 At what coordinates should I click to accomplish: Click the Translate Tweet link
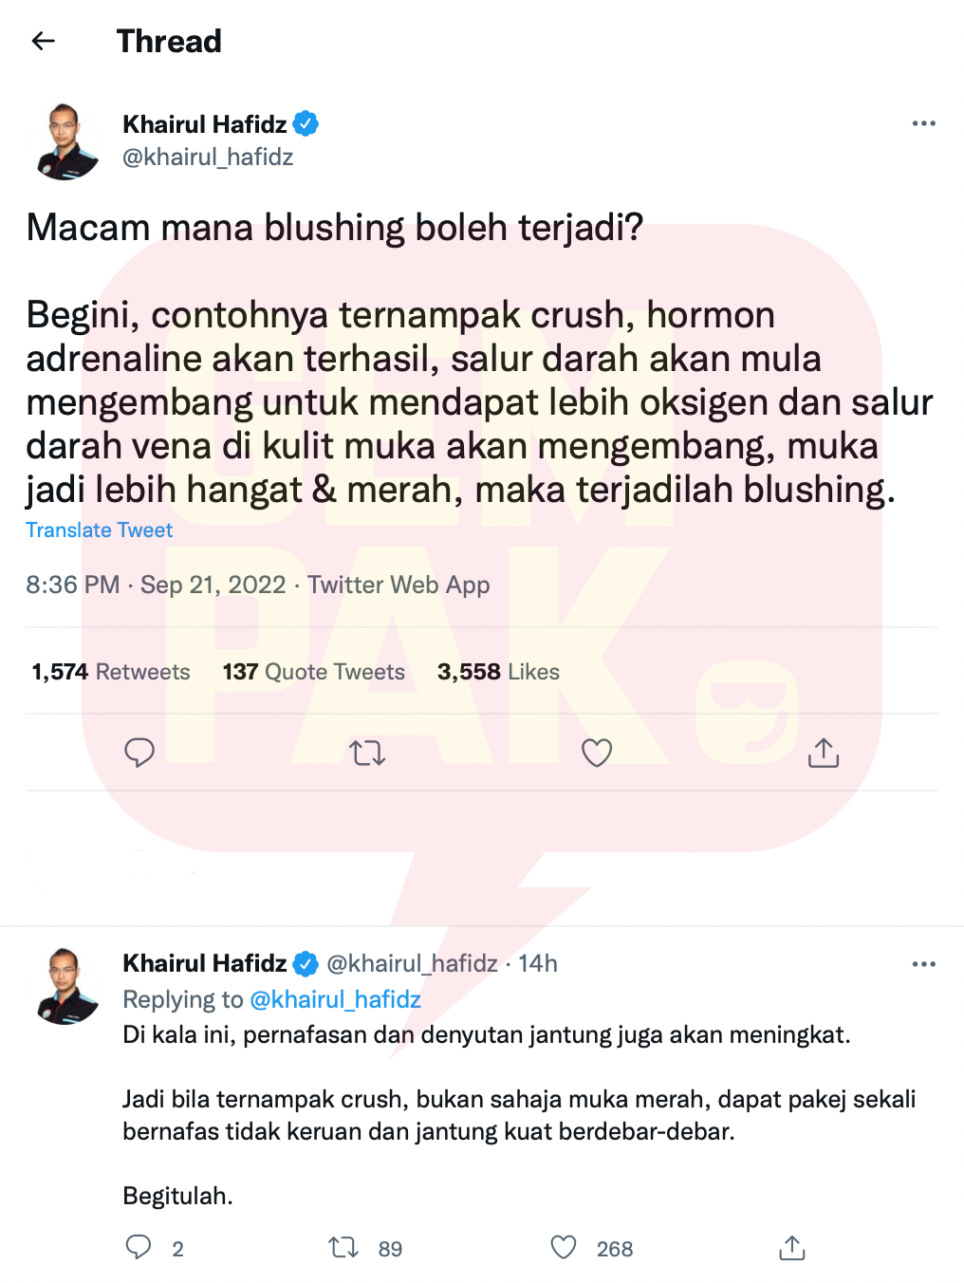tap(100, 530)
